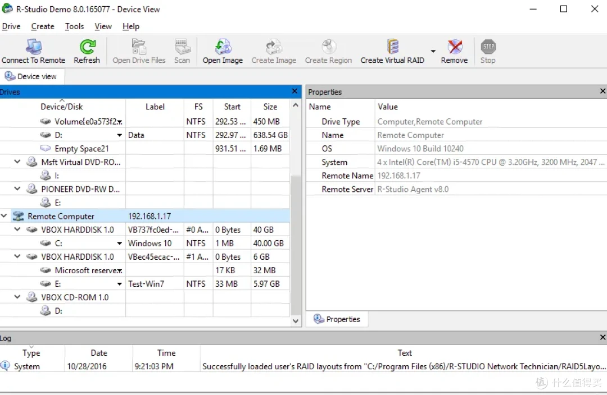This screenshot has width=607, height=395.
Task: Click the Stop sign icon
Action: pos(488,47)
